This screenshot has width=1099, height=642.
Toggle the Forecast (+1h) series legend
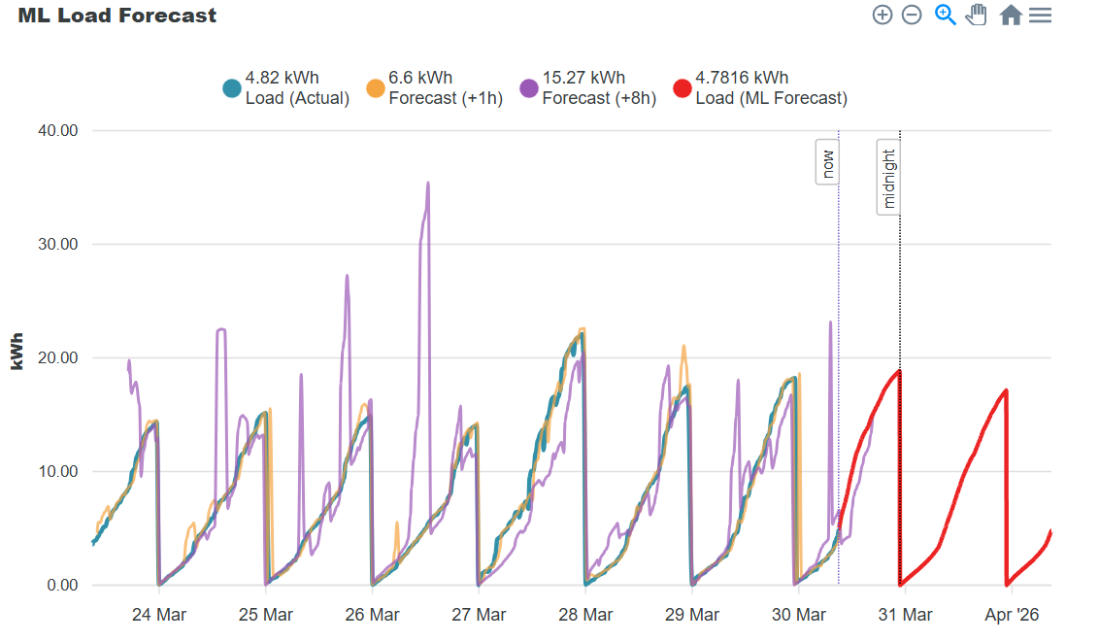[435, 87]
